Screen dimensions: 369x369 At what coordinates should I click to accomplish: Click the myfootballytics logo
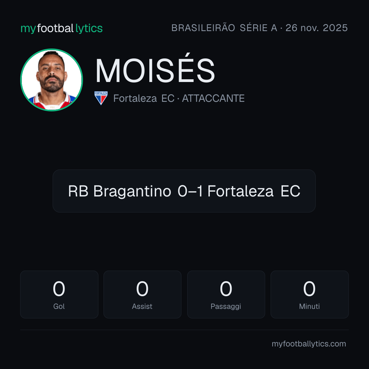pyautogui.click(x=61, y=28)
